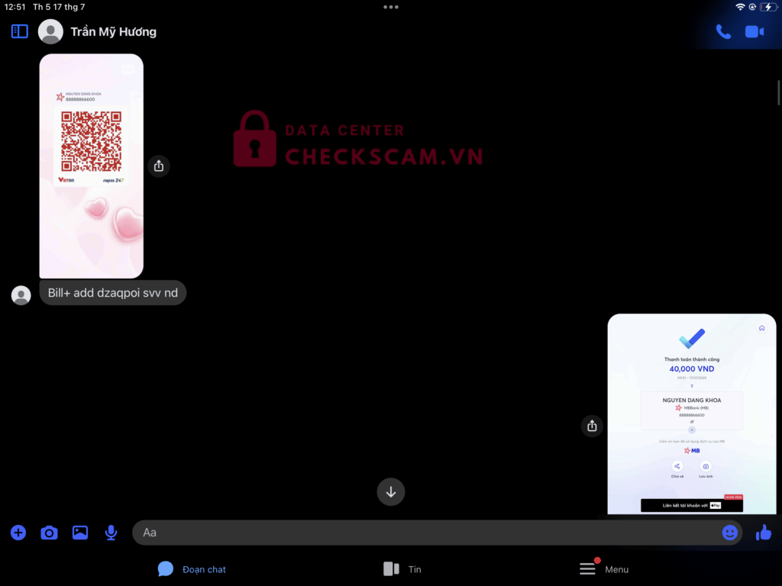The width and height of the screenshot is (782, 586).
Task: Focus the message input field
Action: [437, 533]
